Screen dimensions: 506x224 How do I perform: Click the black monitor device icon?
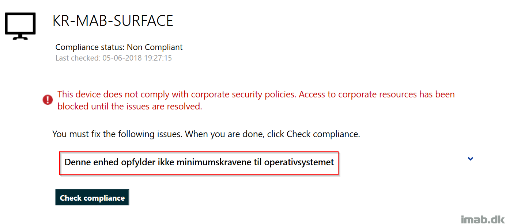click(x=20, y=26)
